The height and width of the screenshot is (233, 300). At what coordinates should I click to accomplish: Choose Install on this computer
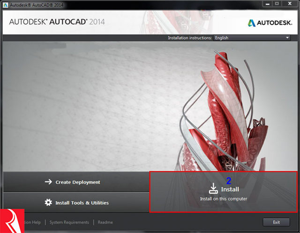tap(223, 198)
